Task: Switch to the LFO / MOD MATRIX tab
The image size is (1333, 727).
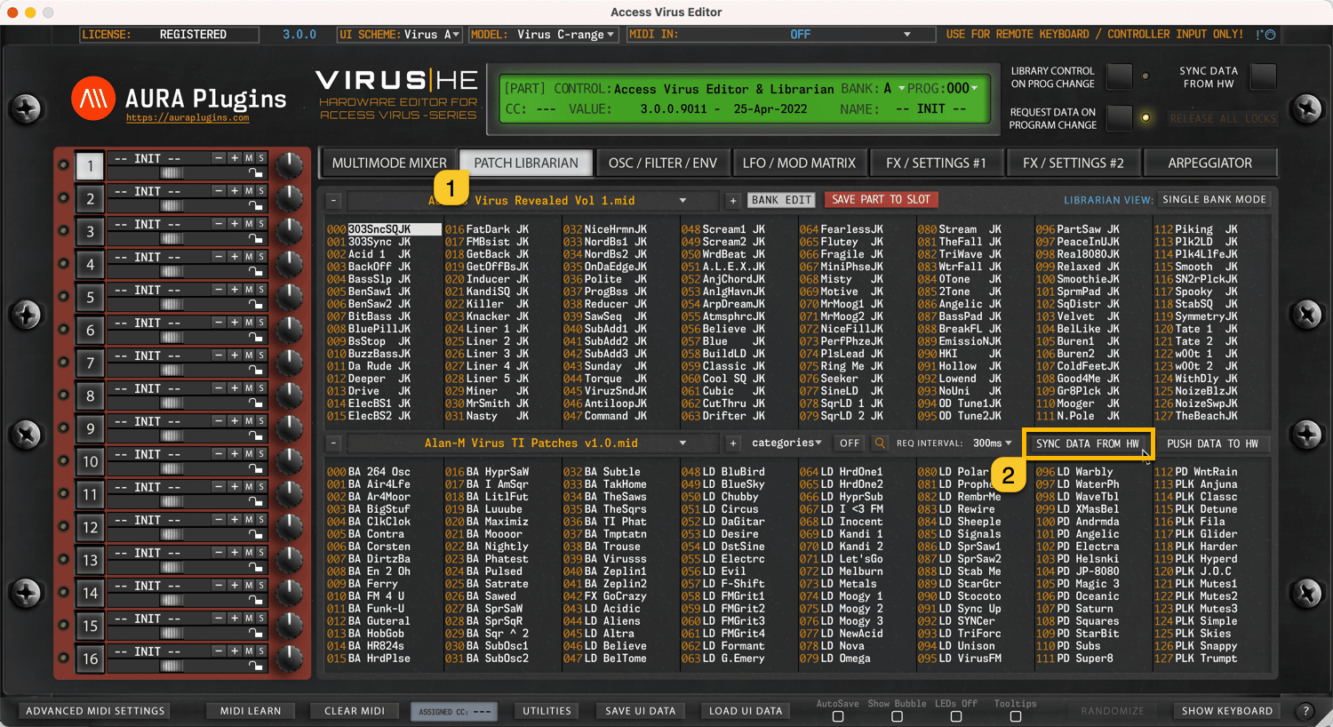Action: pos(799,163)
